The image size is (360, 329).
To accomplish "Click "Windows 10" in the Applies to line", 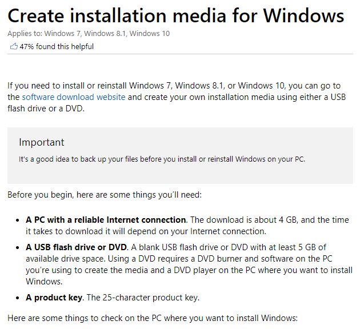I will (150, 34).
